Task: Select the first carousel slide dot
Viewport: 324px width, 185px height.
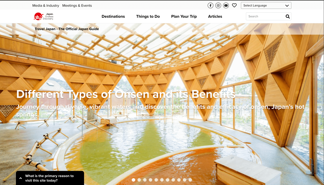Action: pos(134,180)
